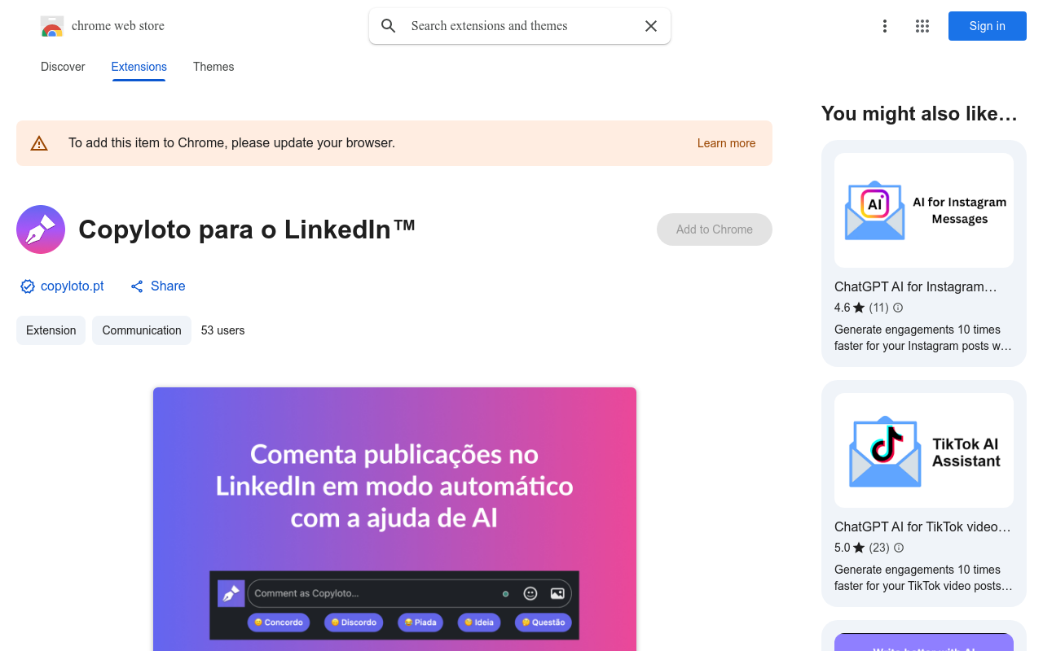Click in the search extensions and themes field
The height and width of the screenshot is (651, 1043).
pos(520,26)
